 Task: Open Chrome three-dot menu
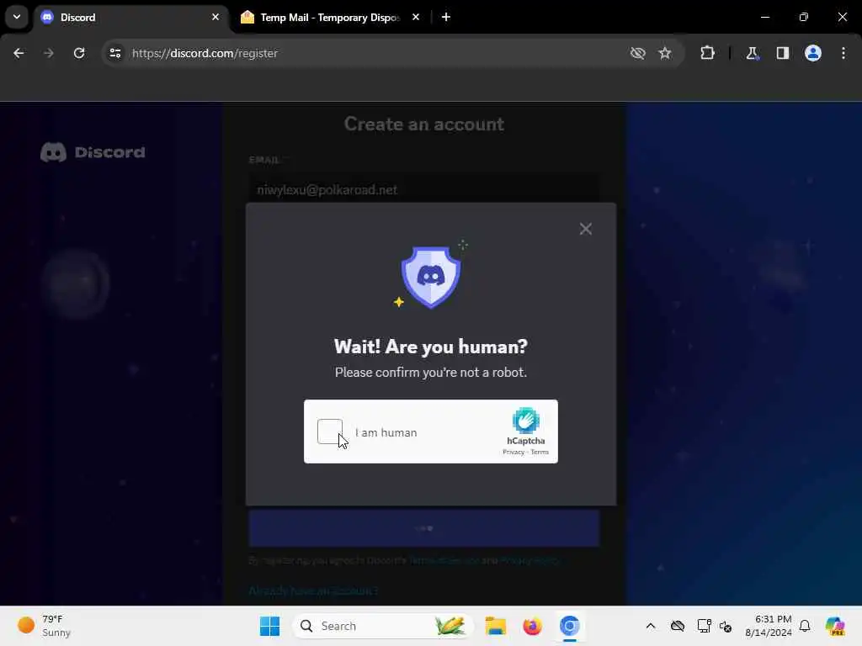click(x=843, y=53)
